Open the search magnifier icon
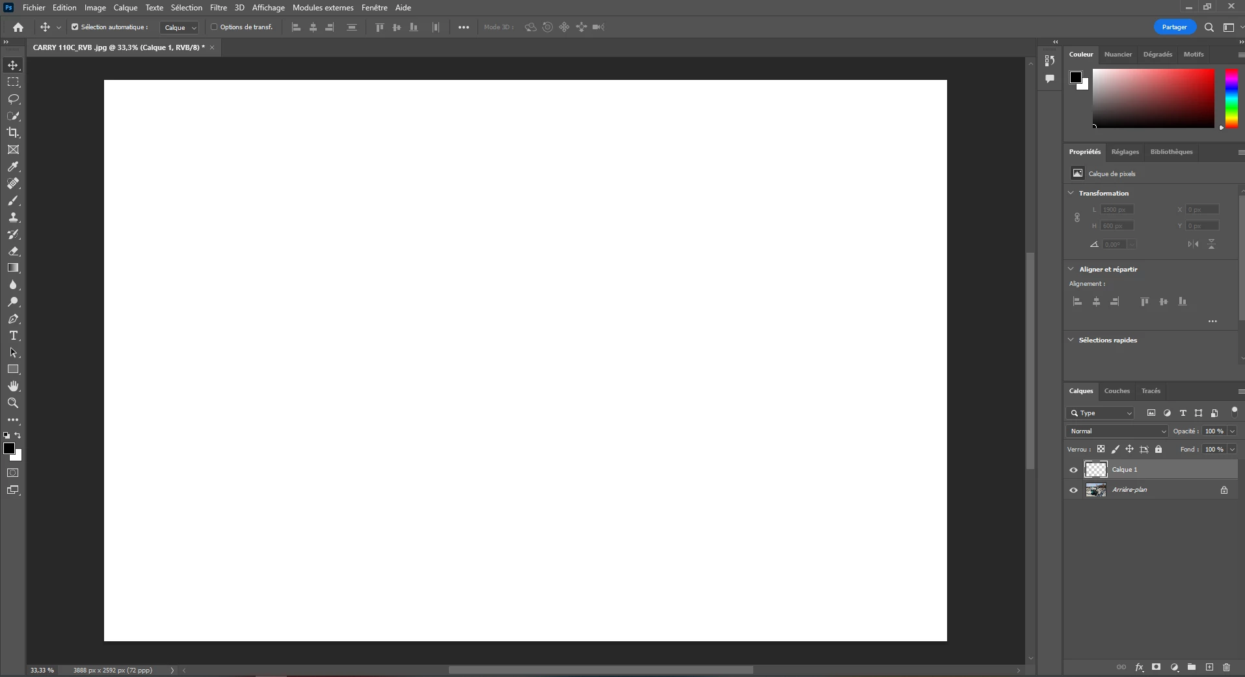Screen dimensions: 1245x677 [x=1209, y=27]
